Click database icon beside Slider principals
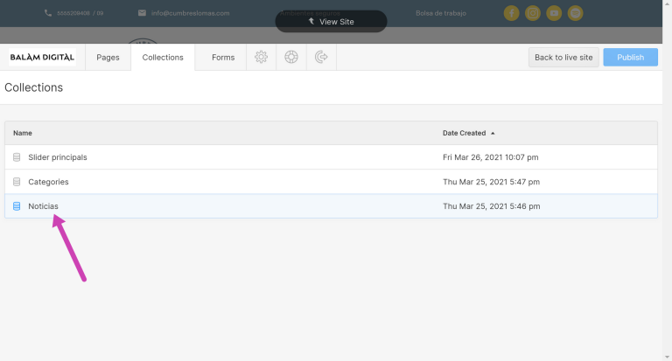Image resolution: width=672 pixels, height=361 pixels. (x=17, y=157)
